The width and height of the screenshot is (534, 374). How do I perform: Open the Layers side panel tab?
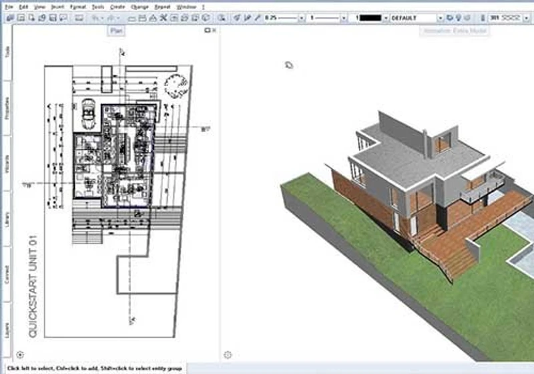point(7,330)
